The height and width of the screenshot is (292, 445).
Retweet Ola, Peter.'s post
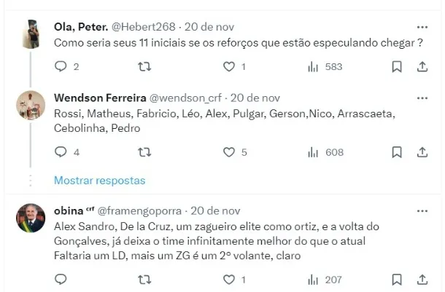click(x=144, y=67)
